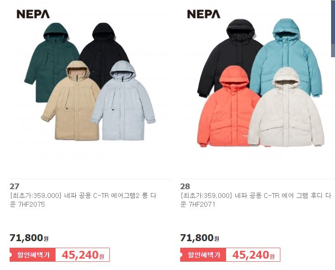Click rank number 28

185,186
